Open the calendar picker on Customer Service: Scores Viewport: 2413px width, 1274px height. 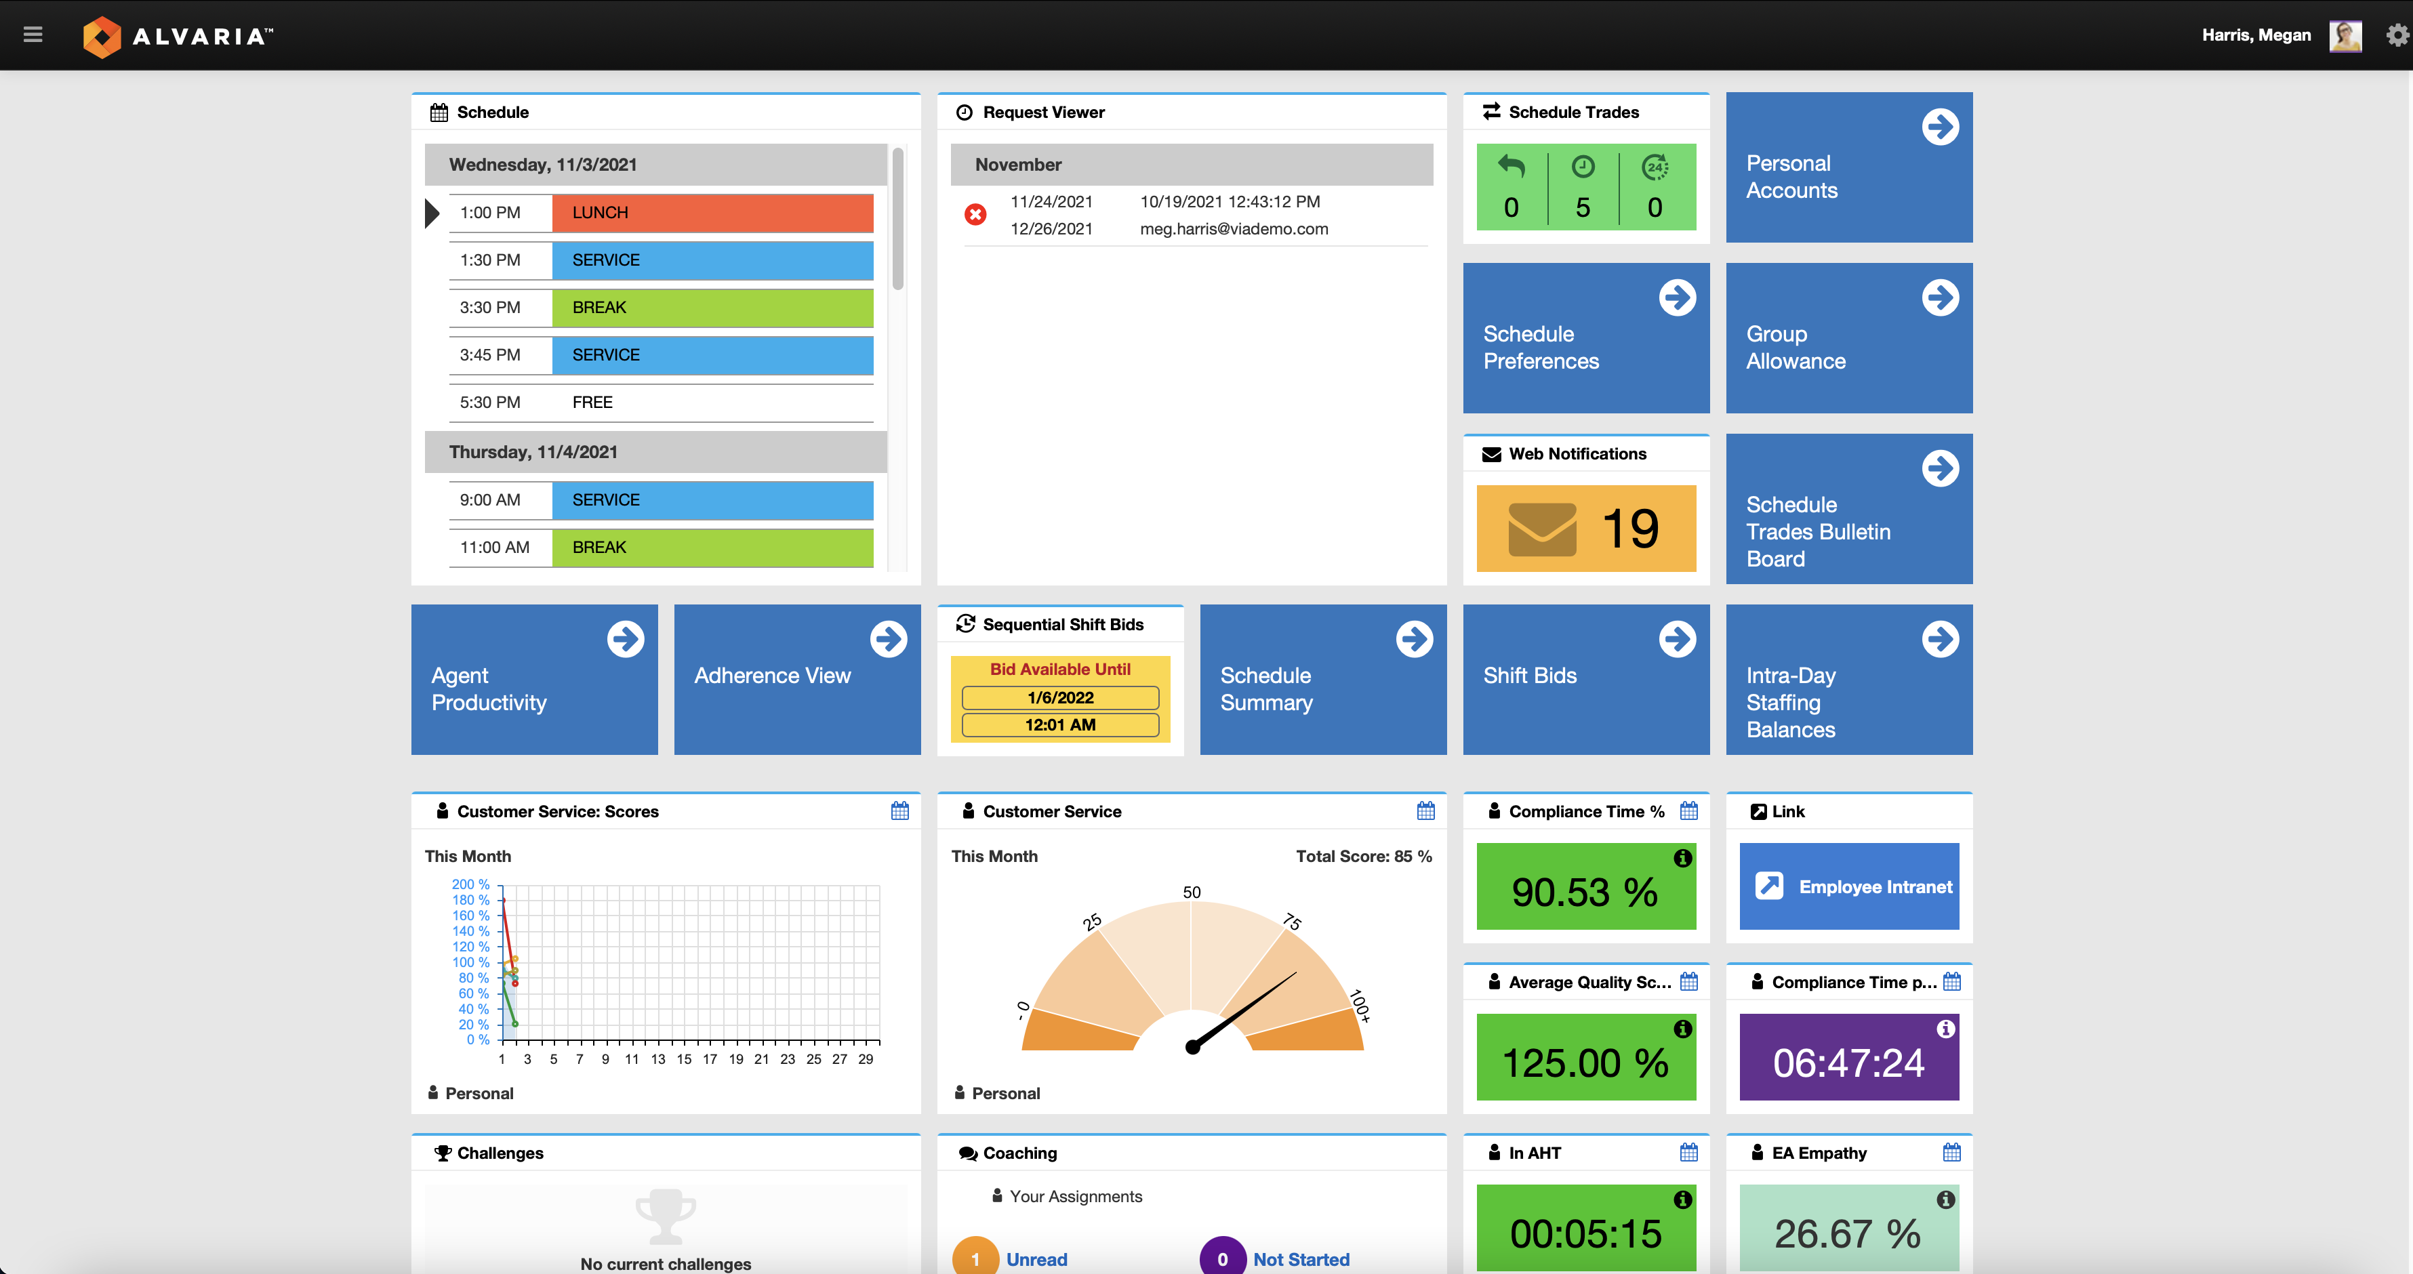pos(899,811)
